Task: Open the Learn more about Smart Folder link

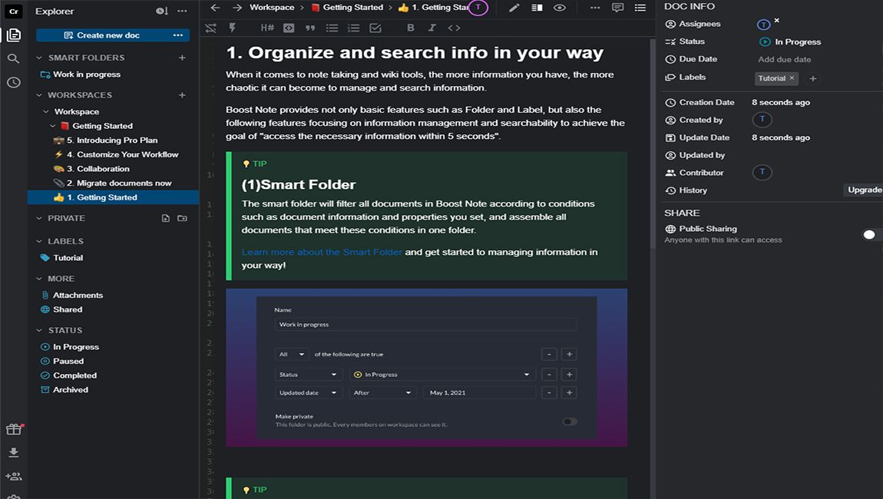Action: pyautogui.click(x=322, y=252)
